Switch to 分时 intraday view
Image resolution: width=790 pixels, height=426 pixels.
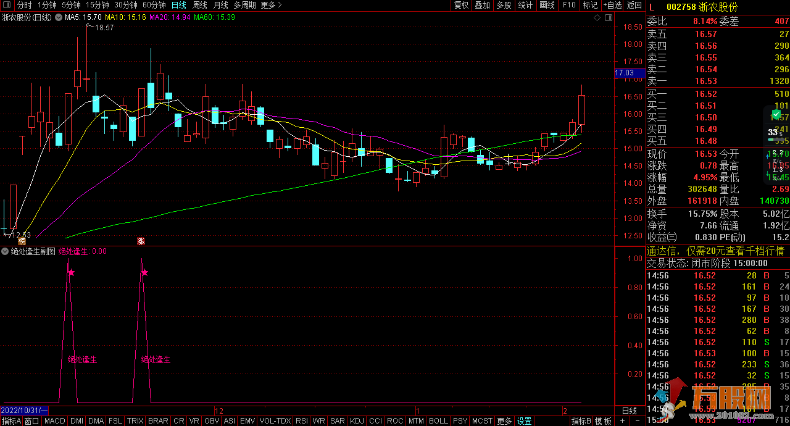pyautogui.click(x=24, y=5)
